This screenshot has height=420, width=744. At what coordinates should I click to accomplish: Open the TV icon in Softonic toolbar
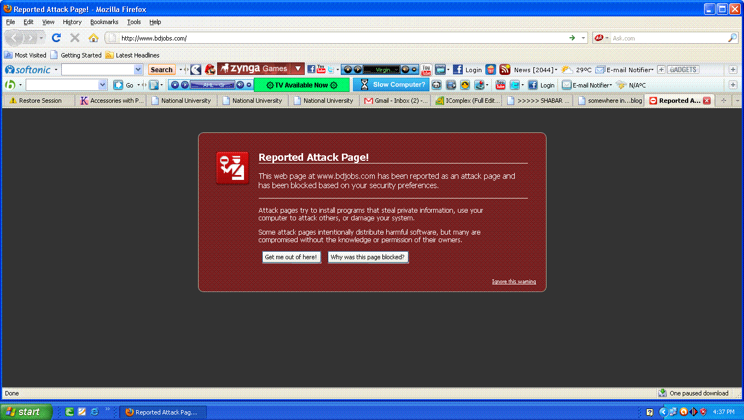click(440, 69)
